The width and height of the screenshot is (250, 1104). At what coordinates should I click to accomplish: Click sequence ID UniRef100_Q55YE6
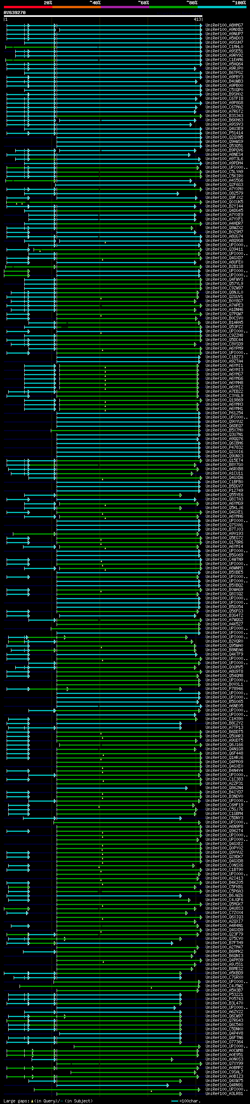point(224,495)
